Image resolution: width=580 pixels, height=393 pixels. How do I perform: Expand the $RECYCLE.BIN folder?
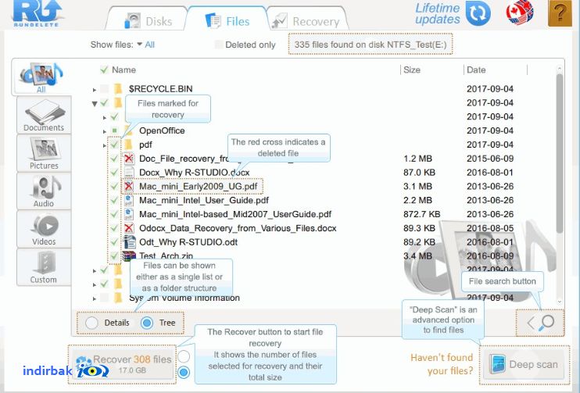[95, 90]
